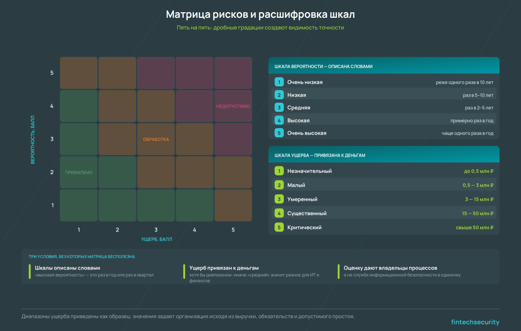Click the title «Матрица рисков и расшифровка шкал»
The height and width of the screenshot is (331, 521).
[260, 14]
